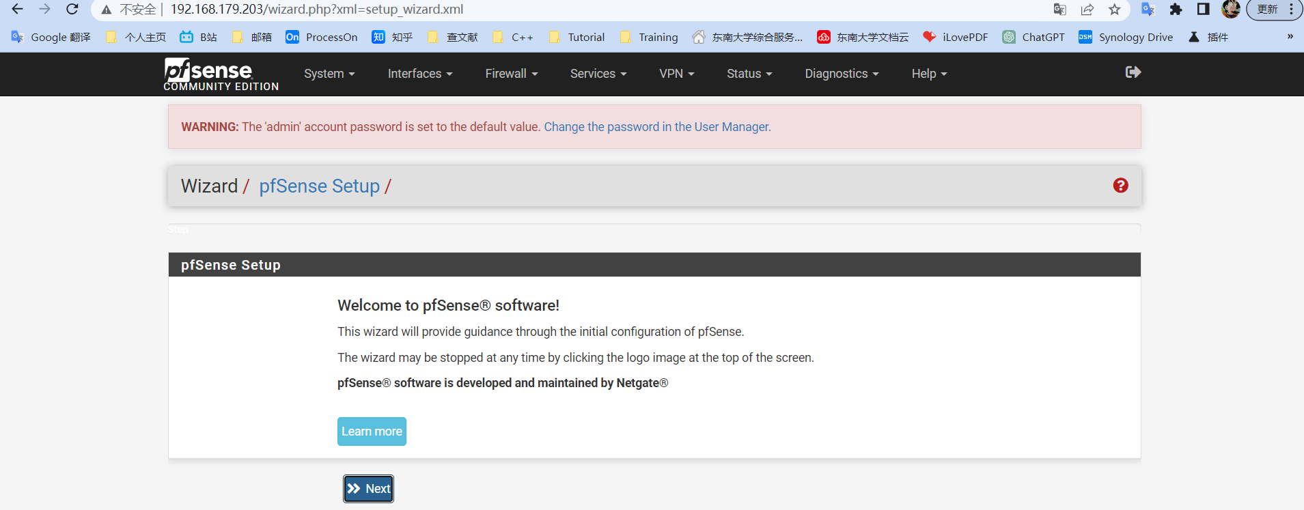
Task: Open the 插件 bookmark
Action: [x=1208, y=37]
